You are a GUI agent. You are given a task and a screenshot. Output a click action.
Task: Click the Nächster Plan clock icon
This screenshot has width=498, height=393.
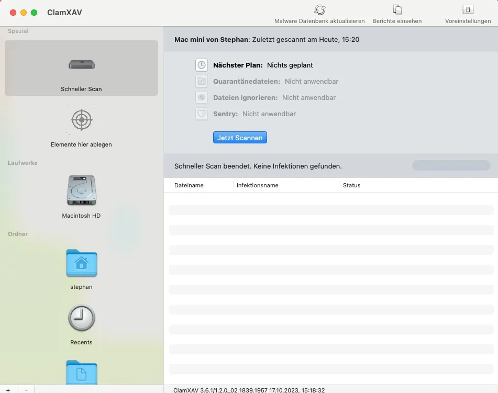tap(202, 65)
